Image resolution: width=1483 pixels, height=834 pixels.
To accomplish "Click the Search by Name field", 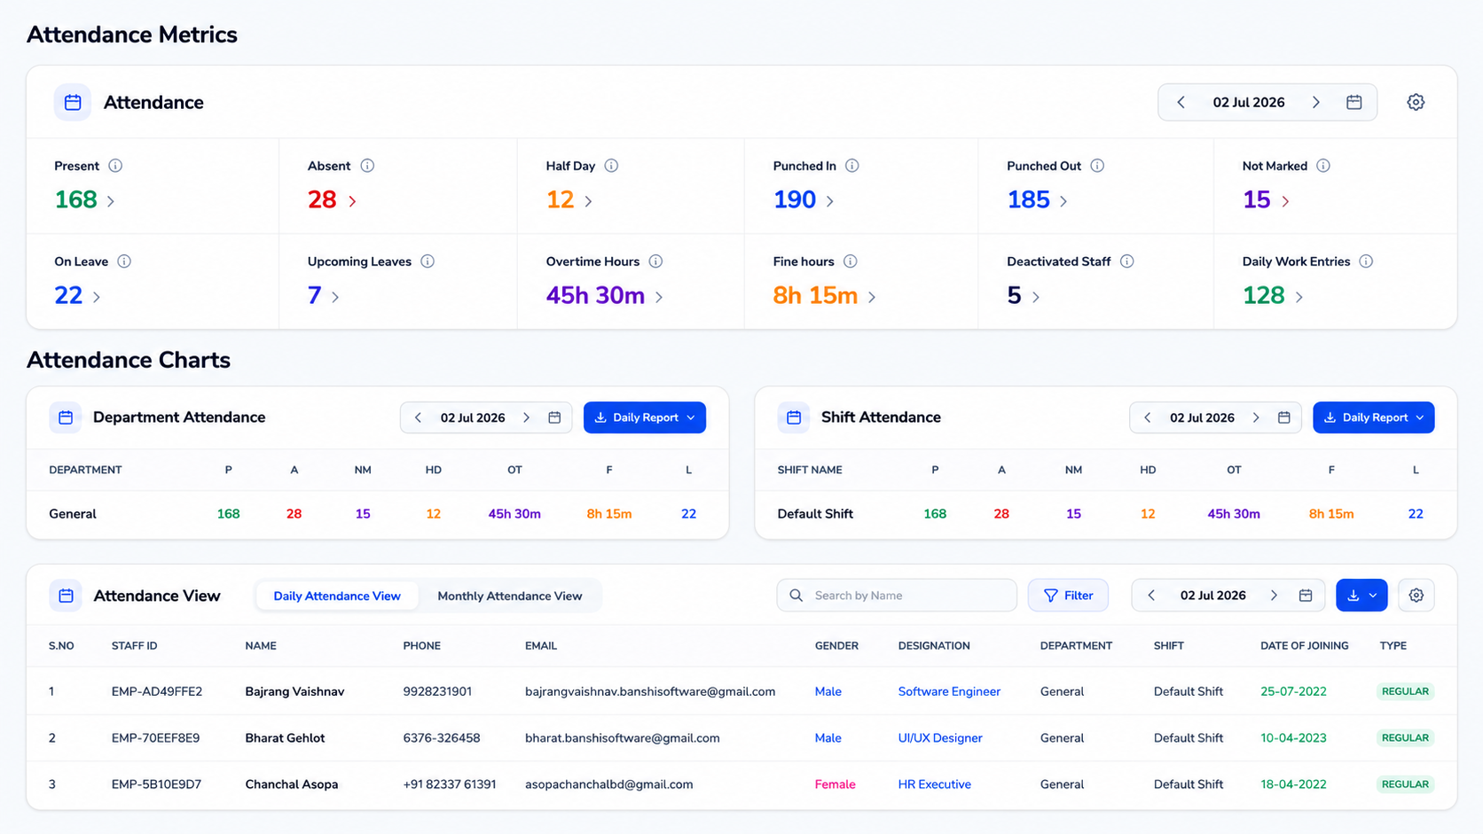I will pos(897,596).
